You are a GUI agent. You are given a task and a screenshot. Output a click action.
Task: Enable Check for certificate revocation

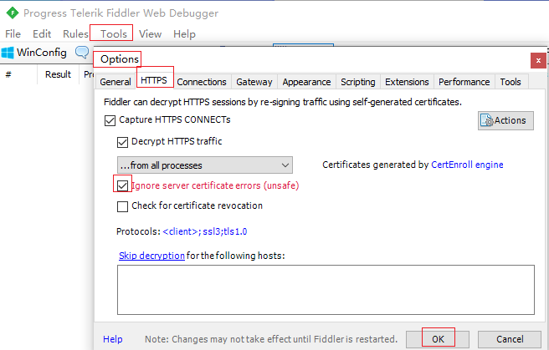pos(122,206)
